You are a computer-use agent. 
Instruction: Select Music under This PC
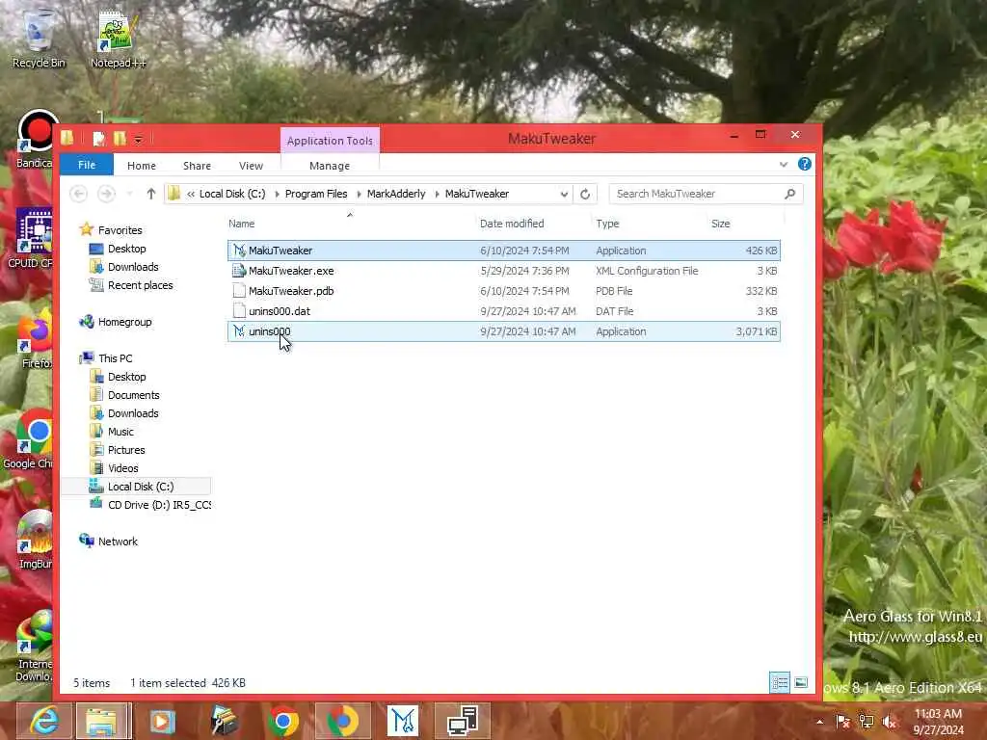[113, 432]
